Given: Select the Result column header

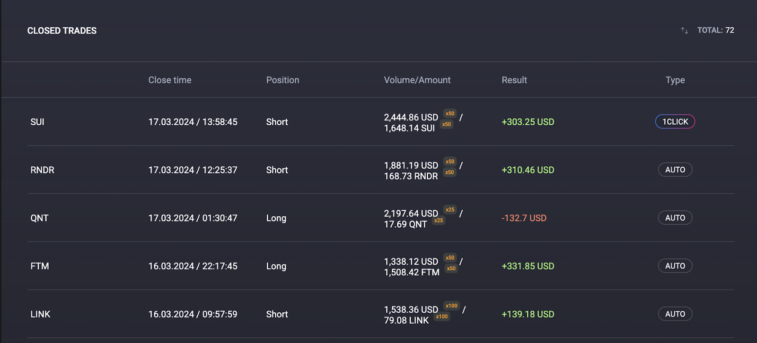Looking at the screenshot, I should [x=514, y=80].
